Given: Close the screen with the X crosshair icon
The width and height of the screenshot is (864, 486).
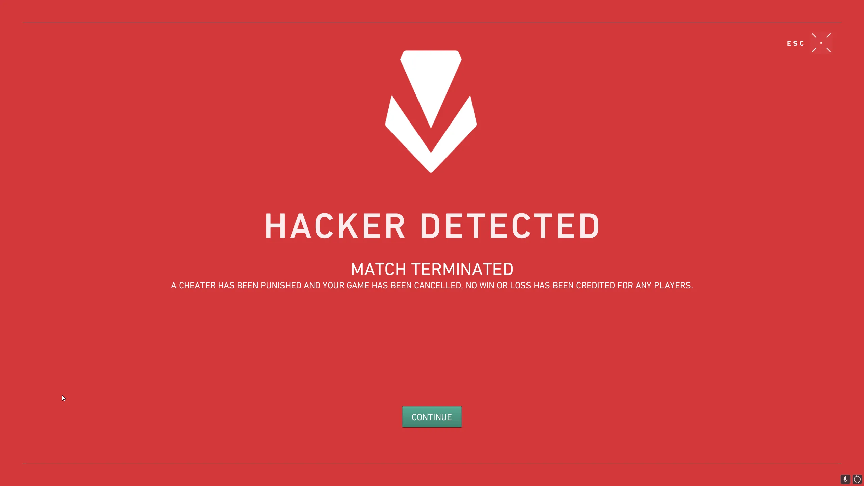Looking at the screenshot, I should [x=821, y=43].
